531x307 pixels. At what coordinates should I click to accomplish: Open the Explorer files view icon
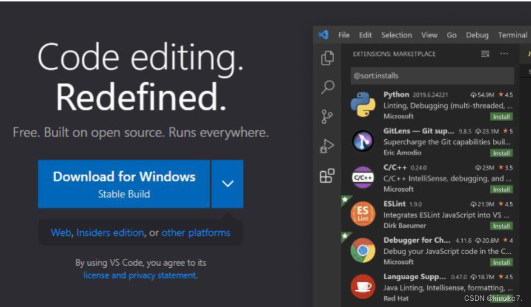pos(327,58)
